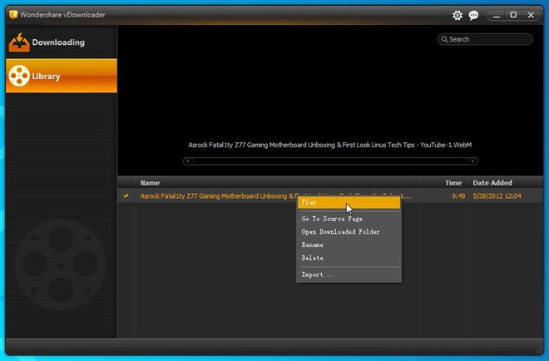Open settings via the gear icon
Viewport: 549px width, 361px height.
pyautogui.click(x=457, y=15)
